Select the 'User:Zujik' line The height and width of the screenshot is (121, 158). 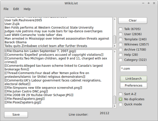pyautogui.click(x=12, y=24)
